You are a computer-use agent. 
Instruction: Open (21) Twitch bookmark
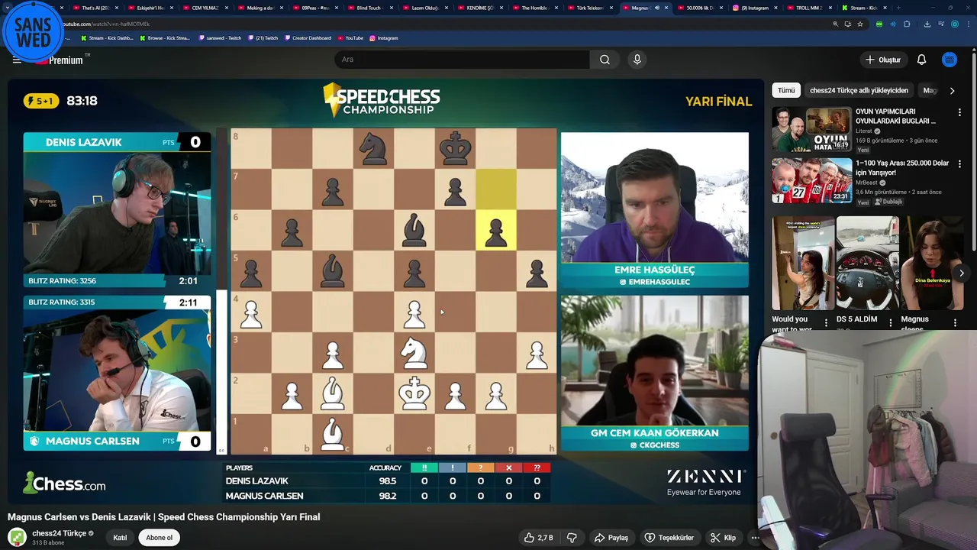262,37
